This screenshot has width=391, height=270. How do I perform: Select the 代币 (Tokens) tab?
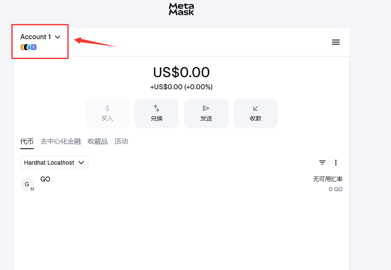pyautogui.click(x=27, y=142)
